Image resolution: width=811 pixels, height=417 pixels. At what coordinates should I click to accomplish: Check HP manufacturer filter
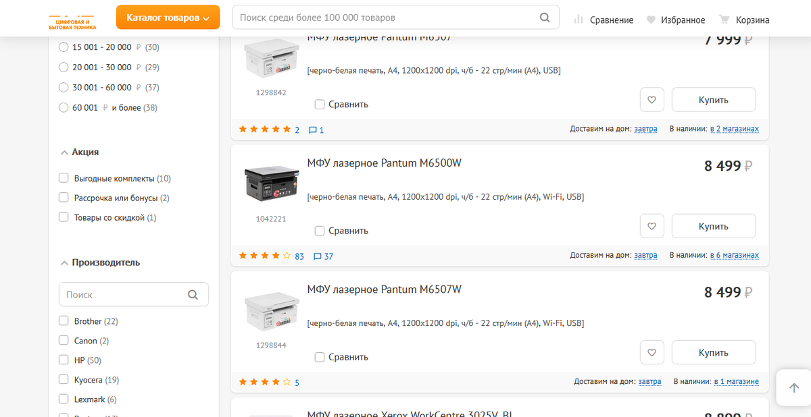[64, 360]
